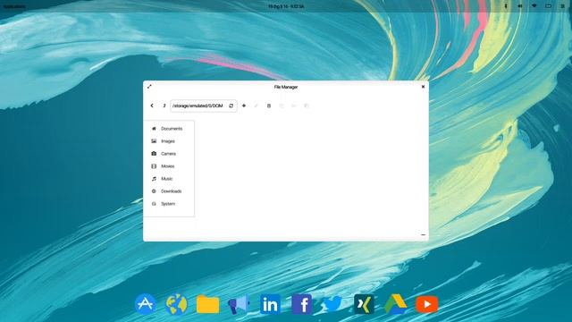The width and height of the screenshot is (572, 322).
Task: Open the Movies sidebar entry
Action: (x=169, y=166)
